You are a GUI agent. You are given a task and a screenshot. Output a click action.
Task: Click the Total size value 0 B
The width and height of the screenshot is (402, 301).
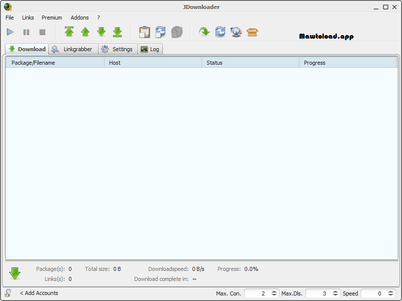[x=117, y=269]
